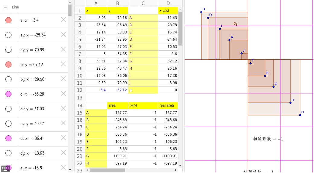
Task: Select point G in graphics view
Action: (300, 115)
